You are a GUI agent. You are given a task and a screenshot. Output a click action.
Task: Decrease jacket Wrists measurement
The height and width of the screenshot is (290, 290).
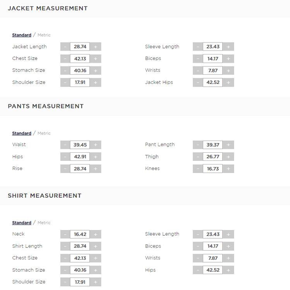pos(198,70)
